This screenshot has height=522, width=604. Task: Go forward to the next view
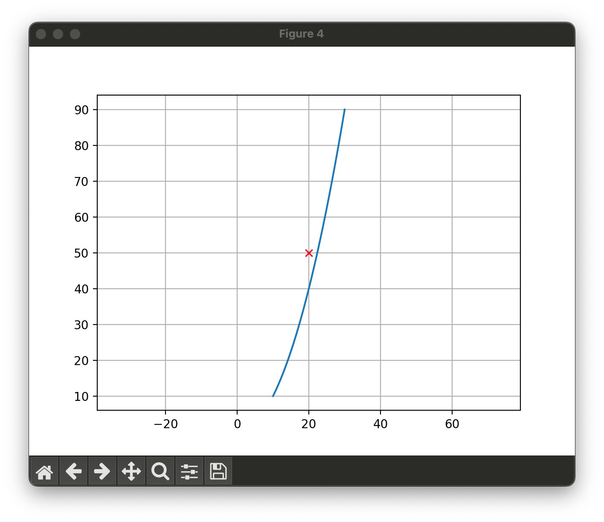(102, 471)
